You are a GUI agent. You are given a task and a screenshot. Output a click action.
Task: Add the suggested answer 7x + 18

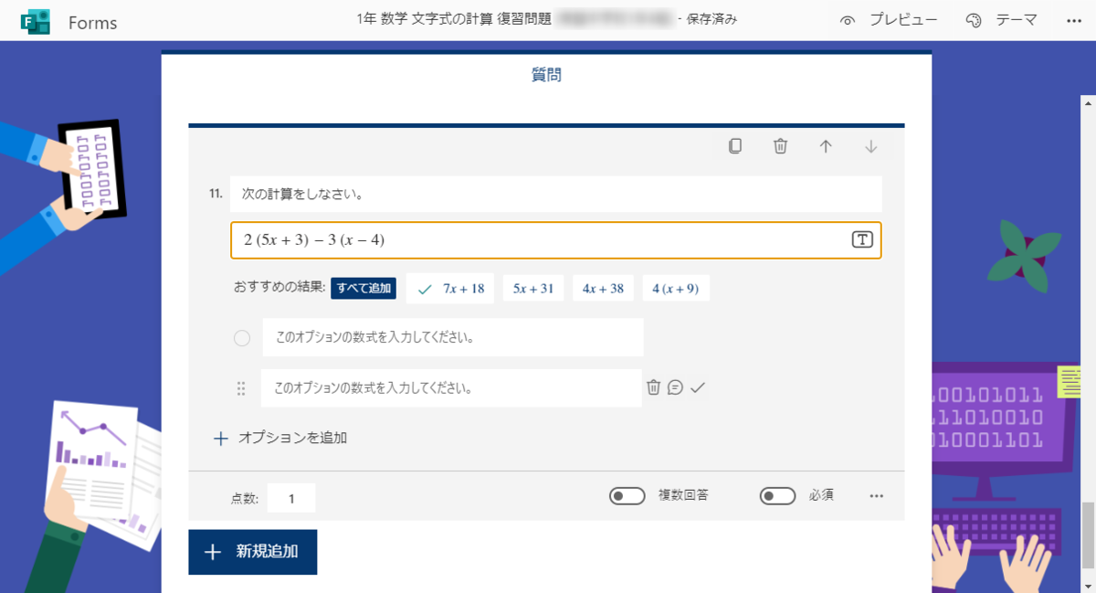pos(449,287)
